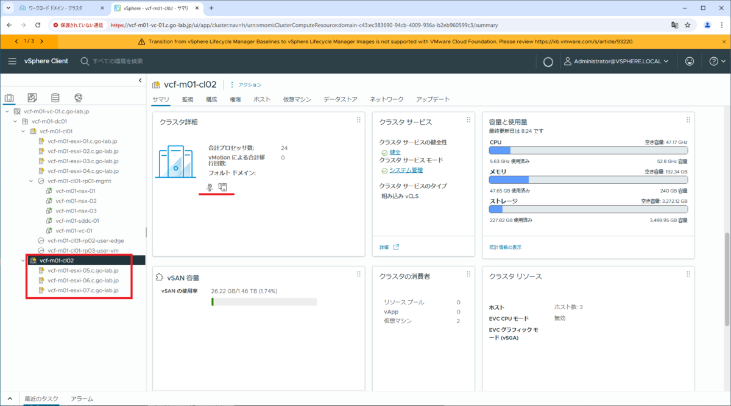Select the Hosts and Clusters inventory view icon
This screenshot has width=731, height=406.
[x=9, y=98]
